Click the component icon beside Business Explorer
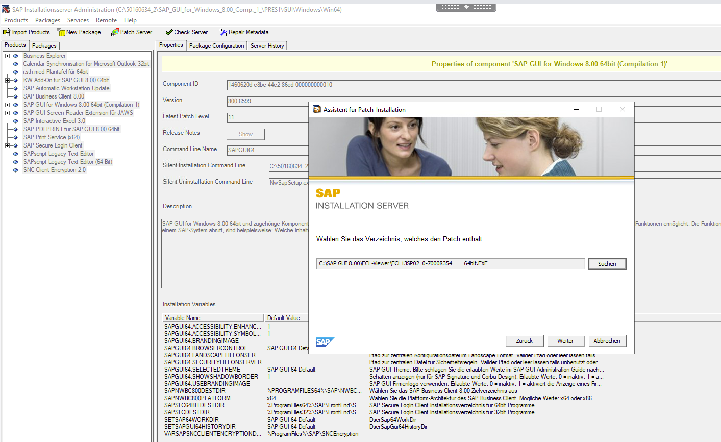The height and width of the screenshot is (442, 721). click(16, 56)
